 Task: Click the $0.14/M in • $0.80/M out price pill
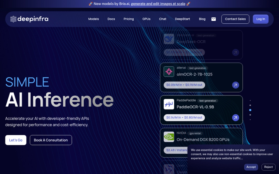[184, 117]
